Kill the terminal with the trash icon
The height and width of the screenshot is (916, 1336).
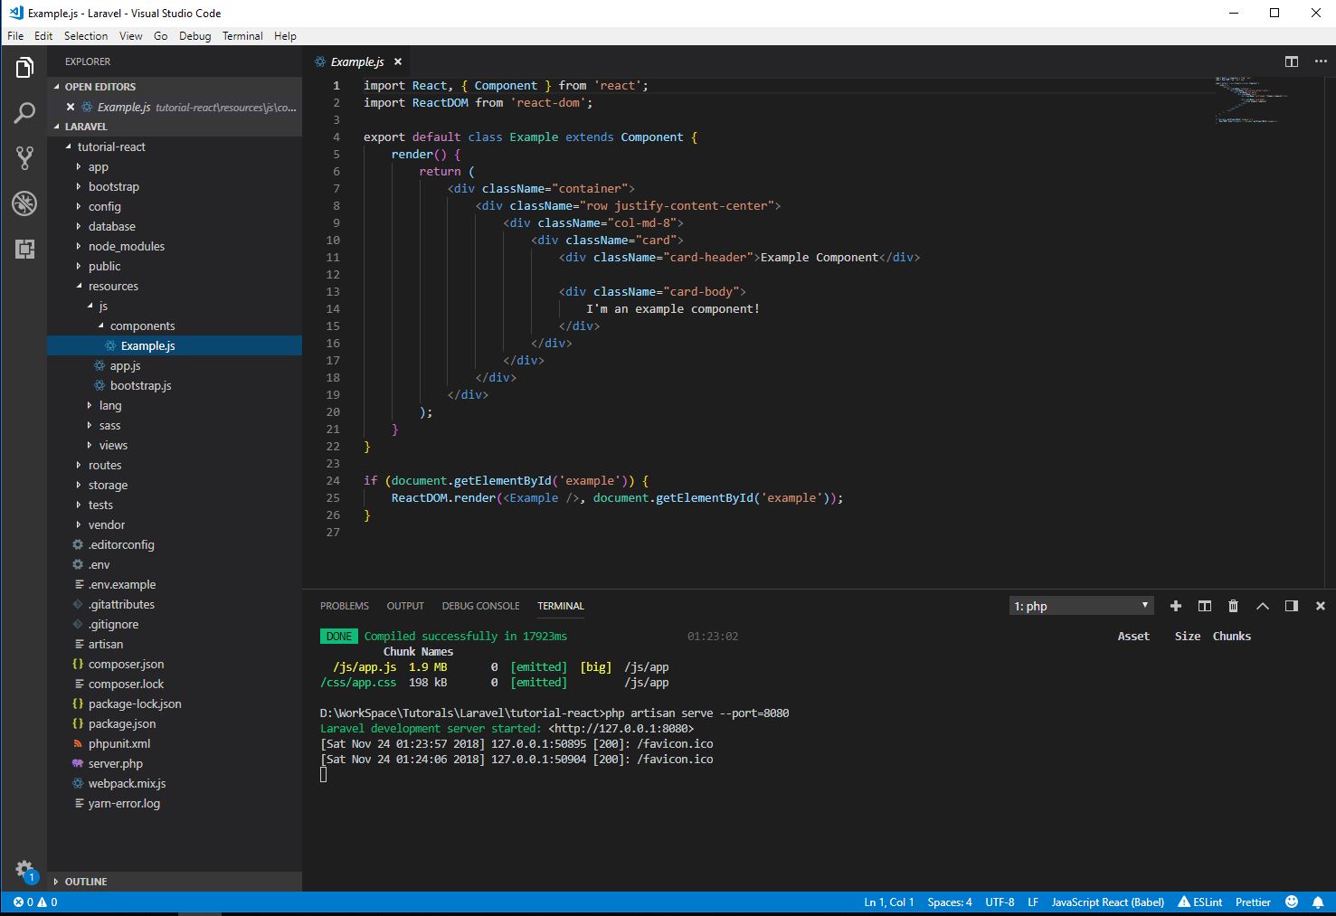[1233, 605]
